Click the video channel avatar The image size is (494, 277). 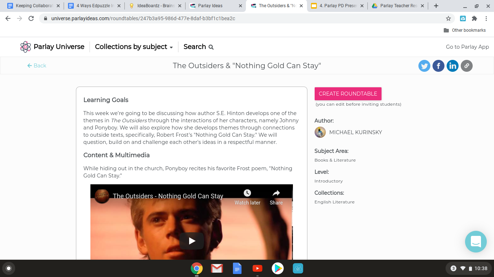[102, 196]
